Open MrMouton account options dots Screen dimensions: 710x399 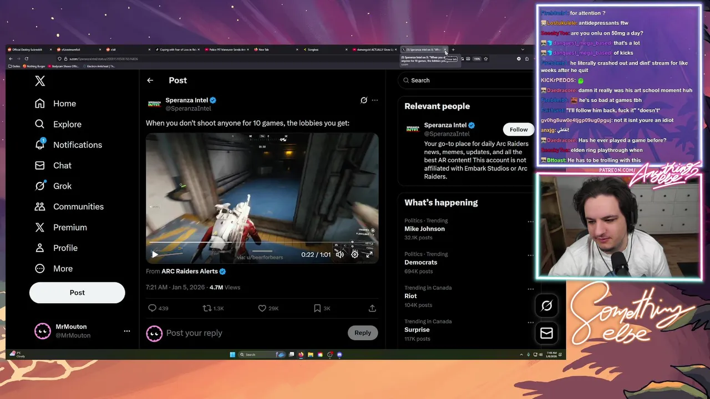(x=127, y=331)
